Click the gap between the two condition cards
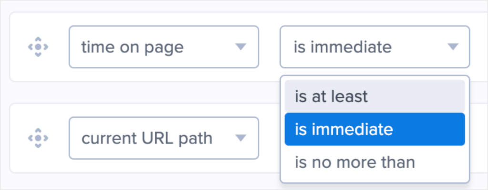The width and height of the screenshot is (488, 190). point(143,92)
